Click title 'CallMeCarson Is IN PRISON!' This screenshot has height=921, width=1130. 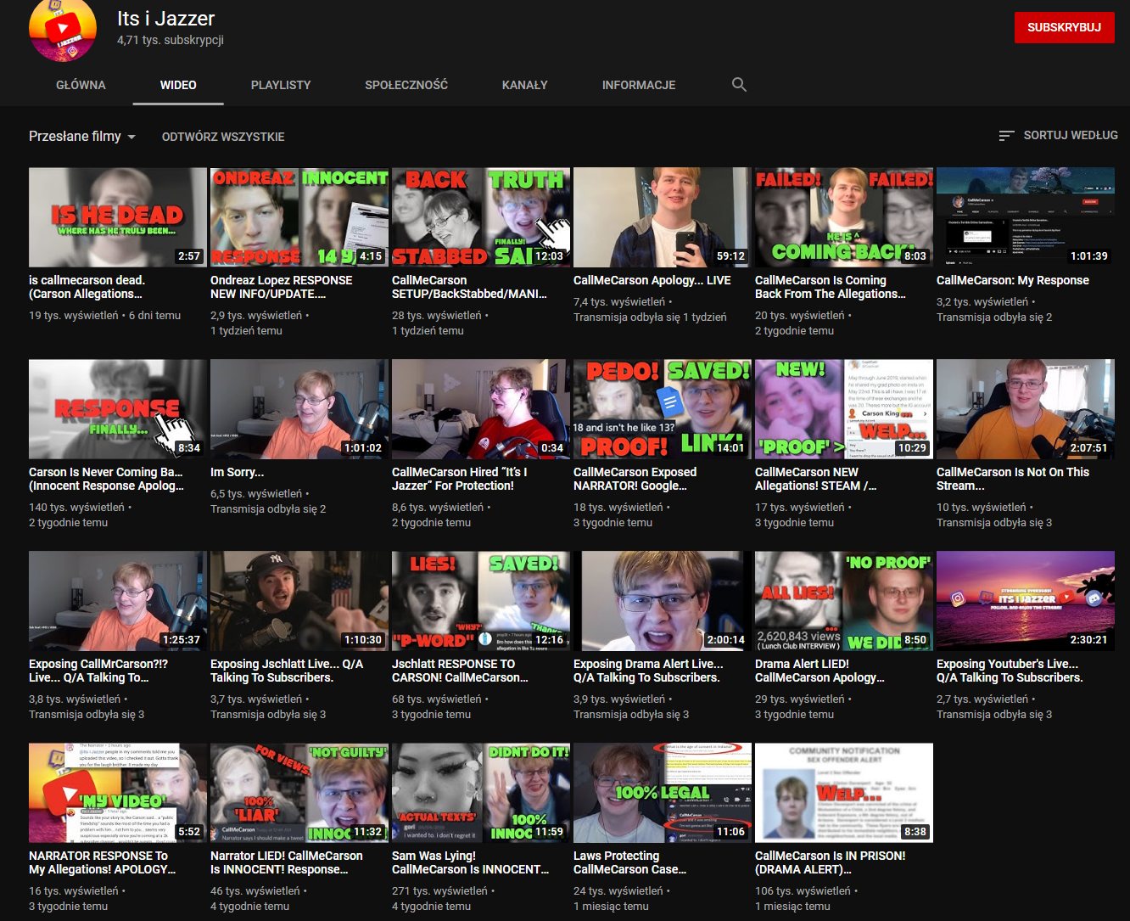tap(830, 862)
